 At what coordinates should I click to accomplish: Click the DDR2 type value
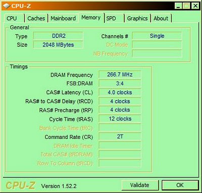[x=58, y=36]
